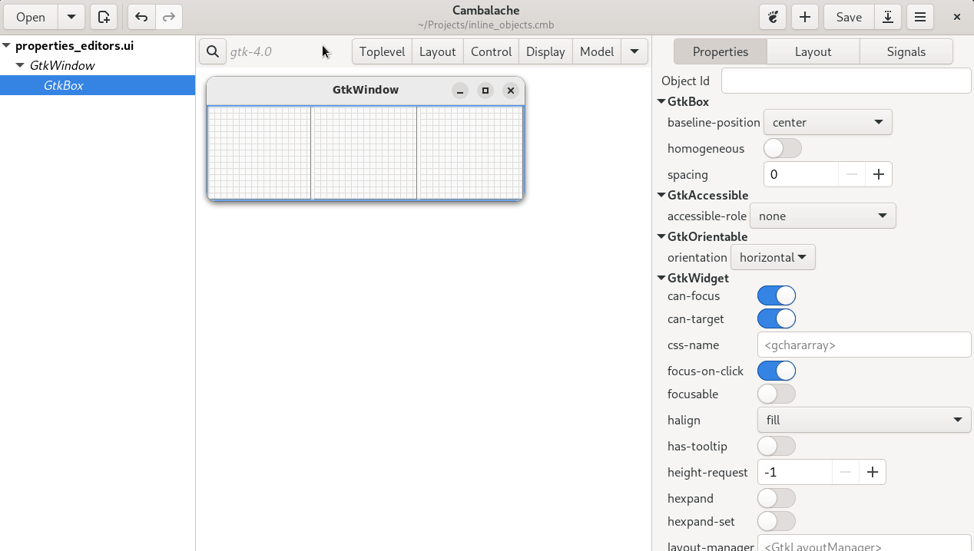The height and width of the screenshot is (551, 974).
Task: Enable the hexpand switch
Action: [x=777, y=498]
